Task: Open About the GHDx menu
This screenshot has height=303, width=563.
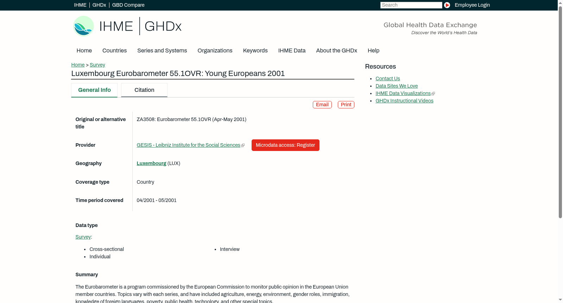Action: coord(337,51)
